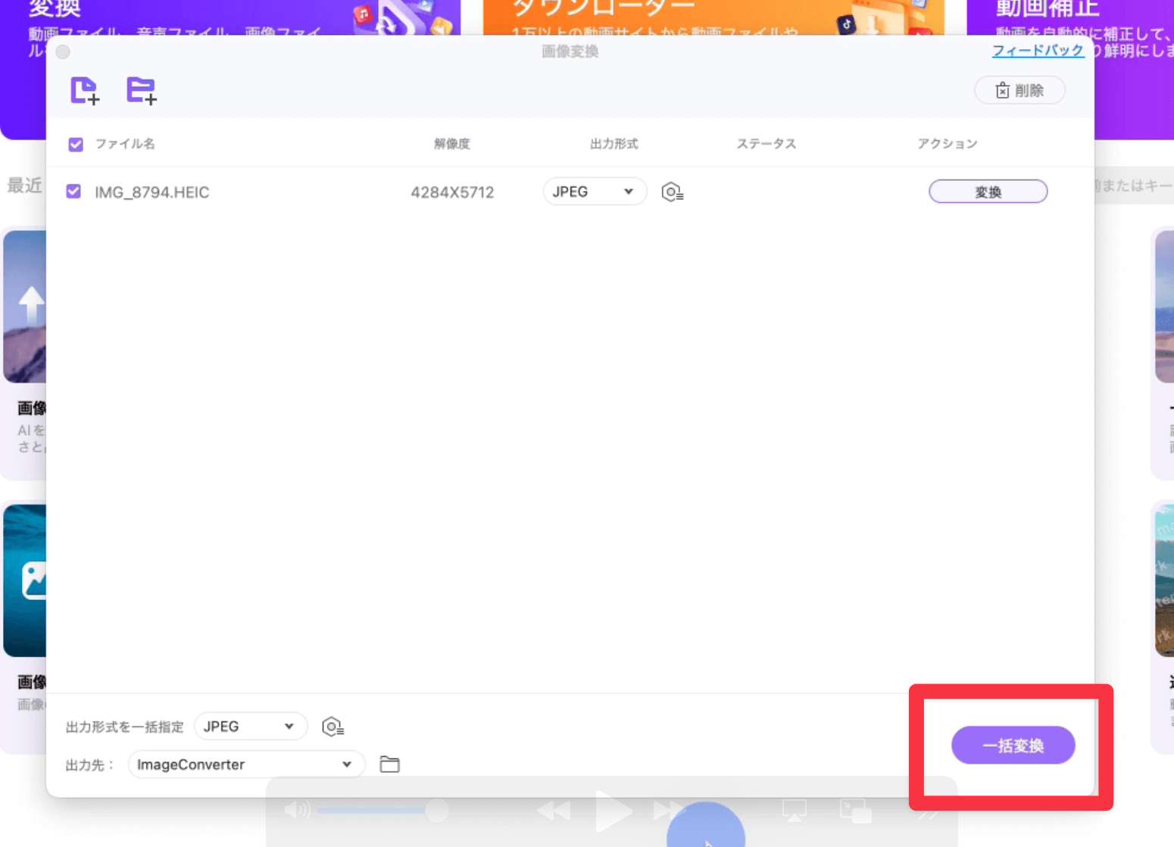Click the 一括変換 batch convert button
Screen dimensions: 1174x847
click(x=1013, y=745)
